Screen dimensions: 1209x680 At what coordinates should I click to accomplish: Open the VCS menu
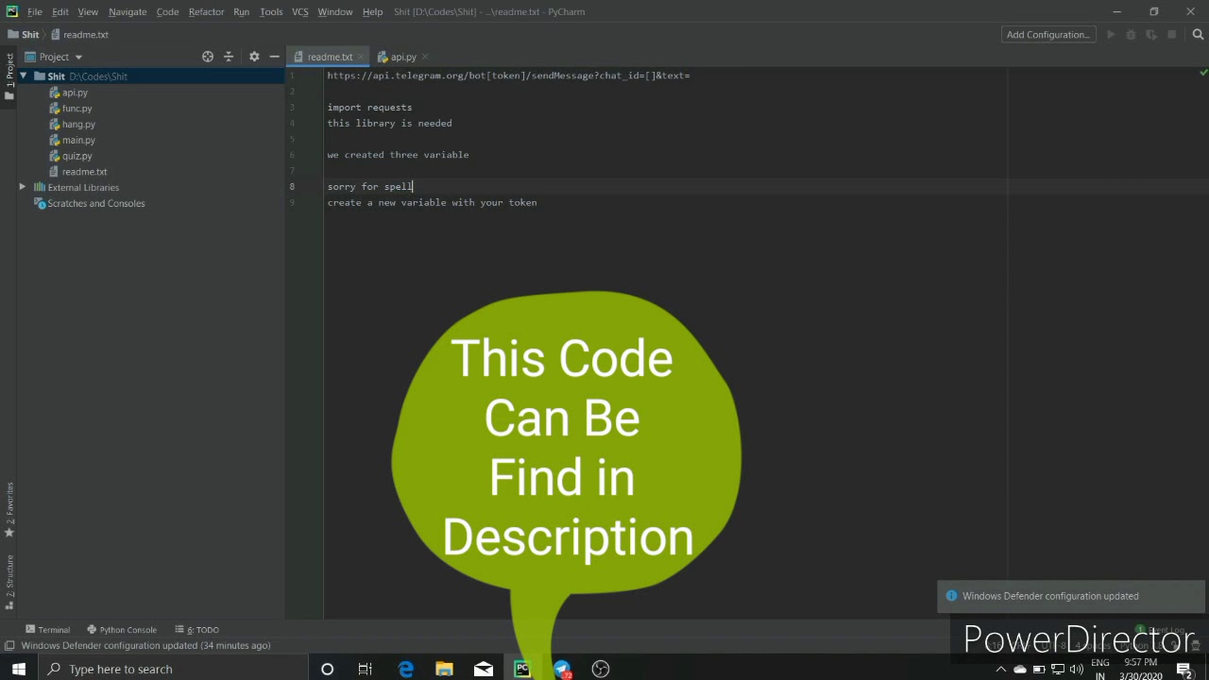coord(300,11)
